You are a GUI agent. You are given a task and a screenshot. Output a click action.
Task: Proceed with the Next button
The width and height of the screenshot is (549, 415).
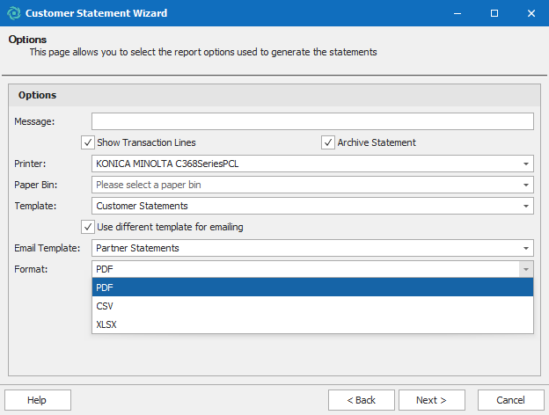pos(432,400)
